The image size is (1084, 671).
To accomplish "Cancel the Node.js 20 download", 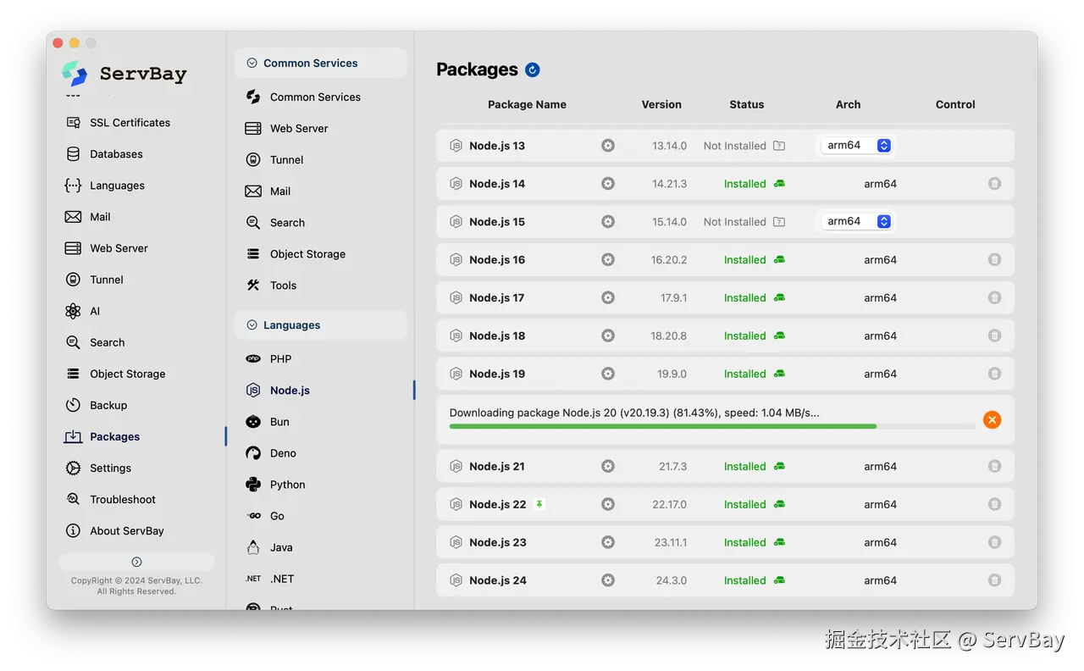I will 992,419.
